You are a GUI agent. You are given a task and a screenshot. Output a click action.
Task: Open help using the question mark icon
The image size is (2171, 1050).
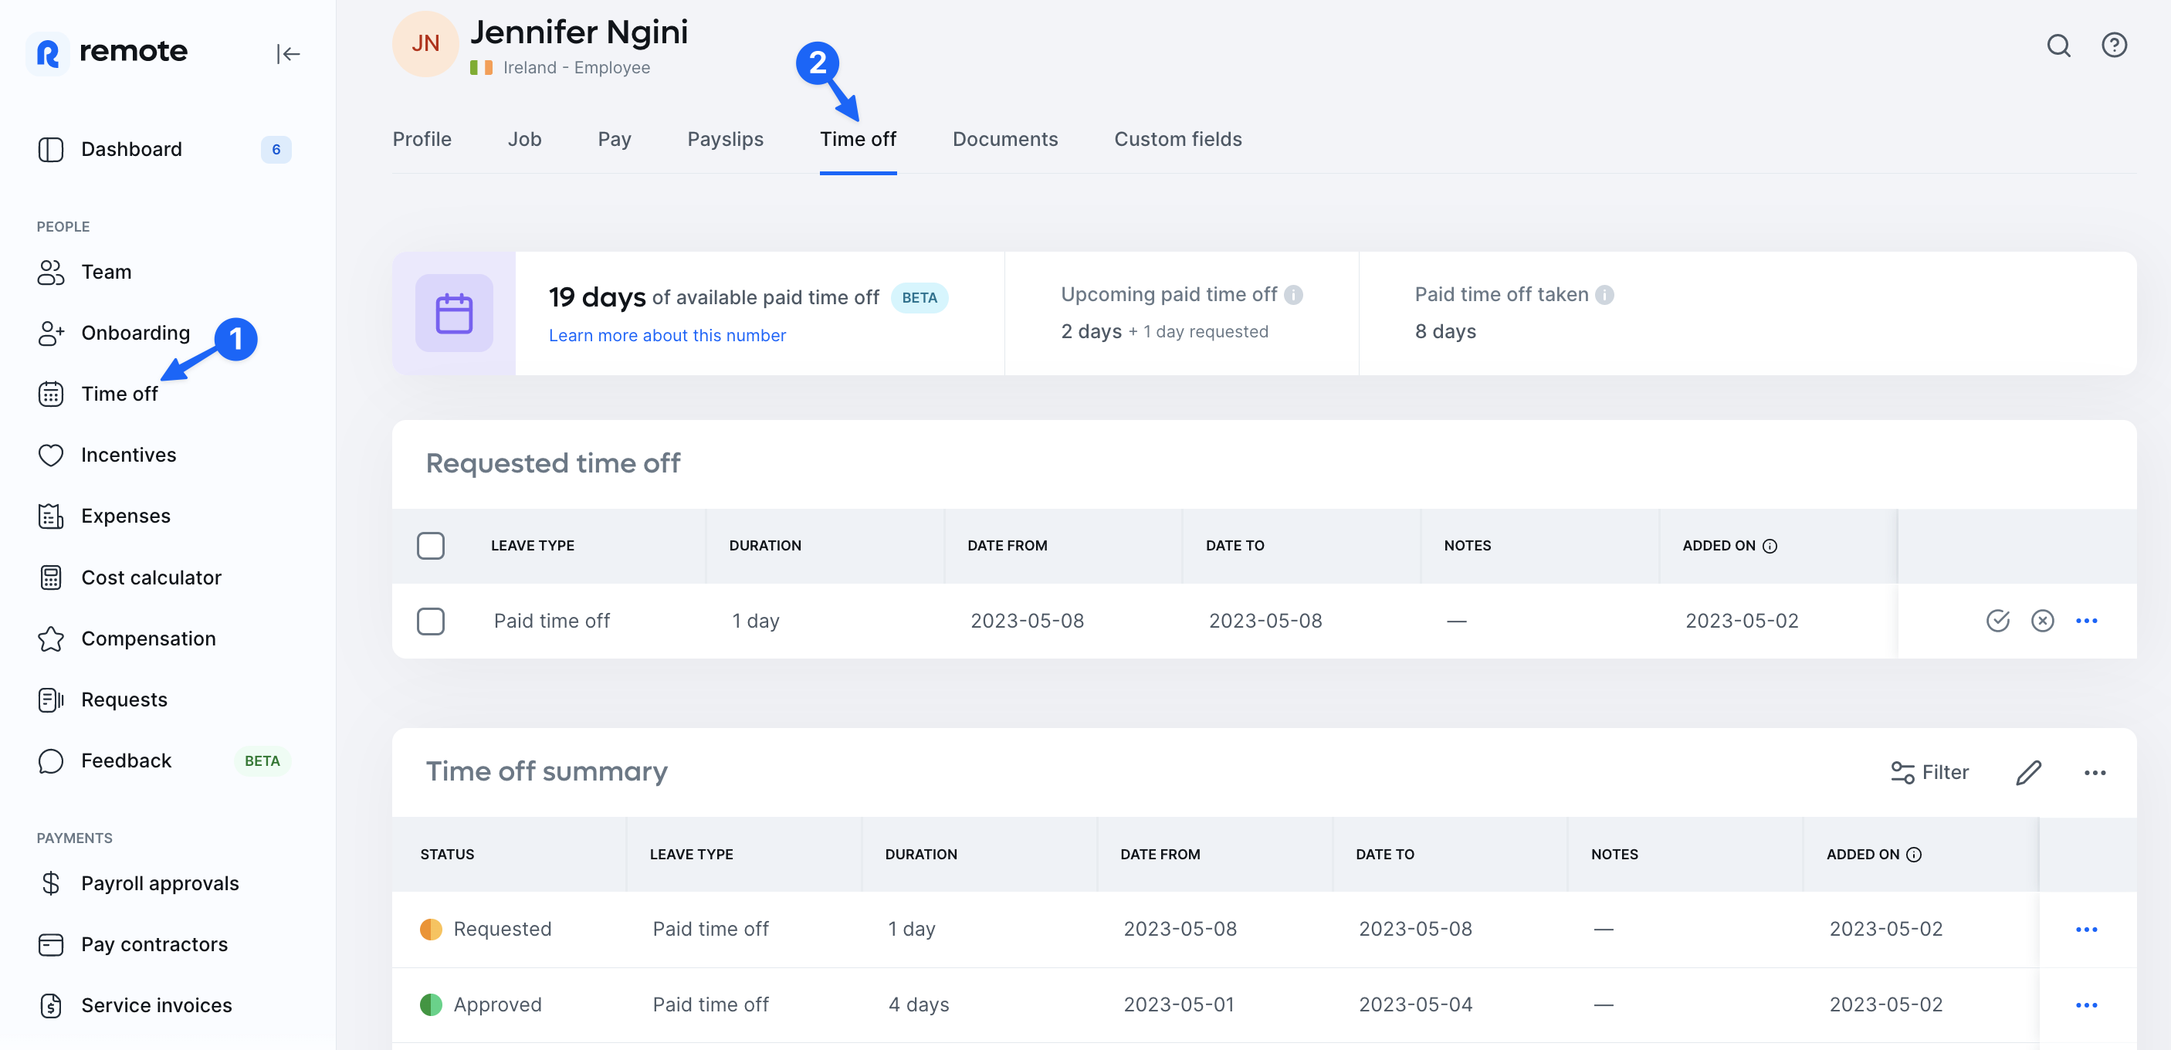click(x=2115, y=46)
